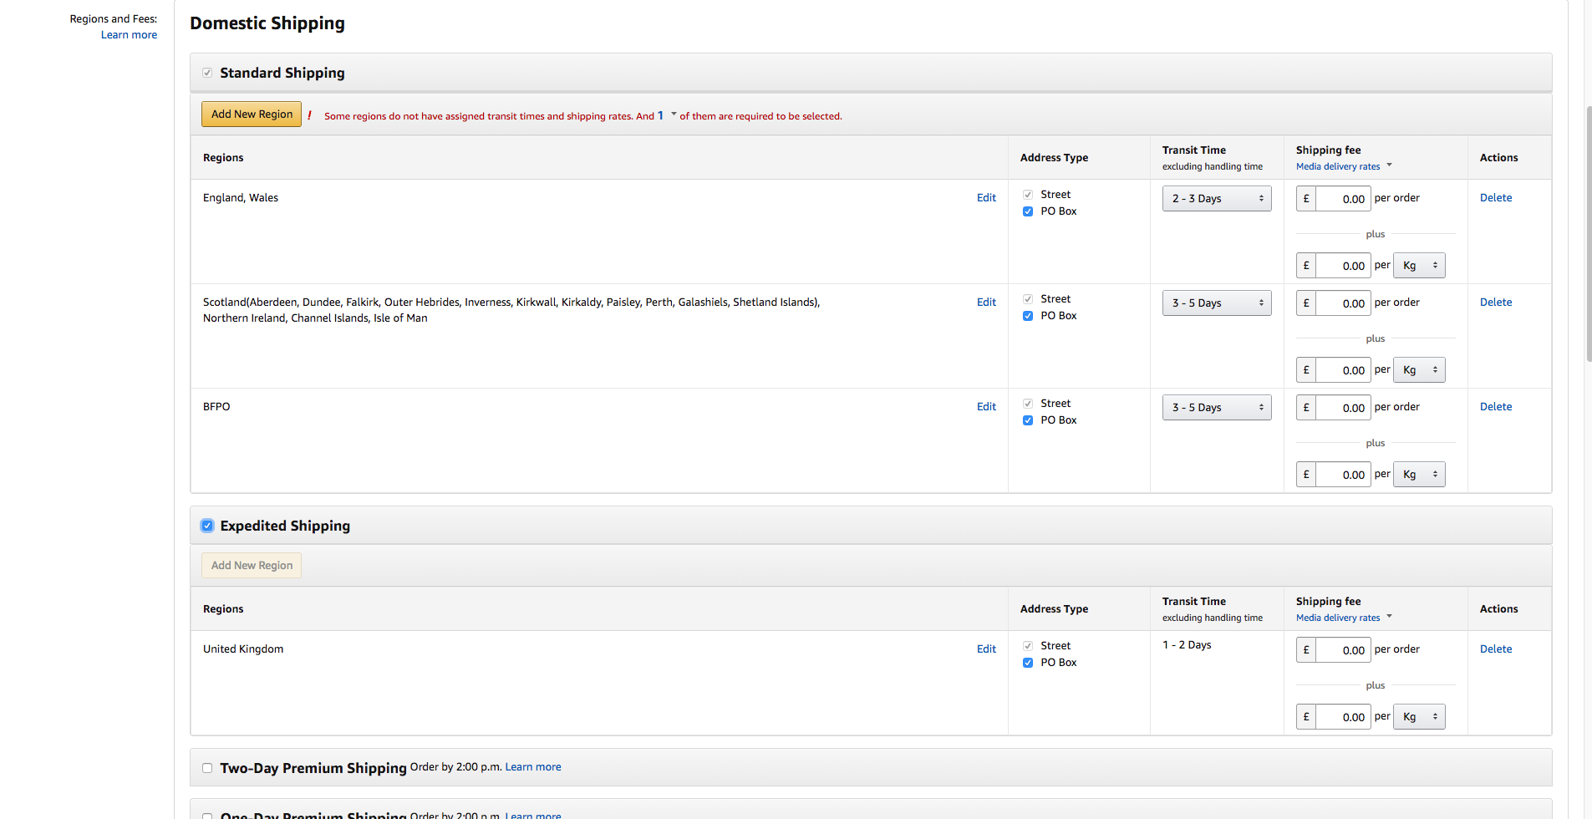Open Kg unit dropdown for England, Wales
The height and width of the screenshot is (819, 1592).
point(1419,266)
